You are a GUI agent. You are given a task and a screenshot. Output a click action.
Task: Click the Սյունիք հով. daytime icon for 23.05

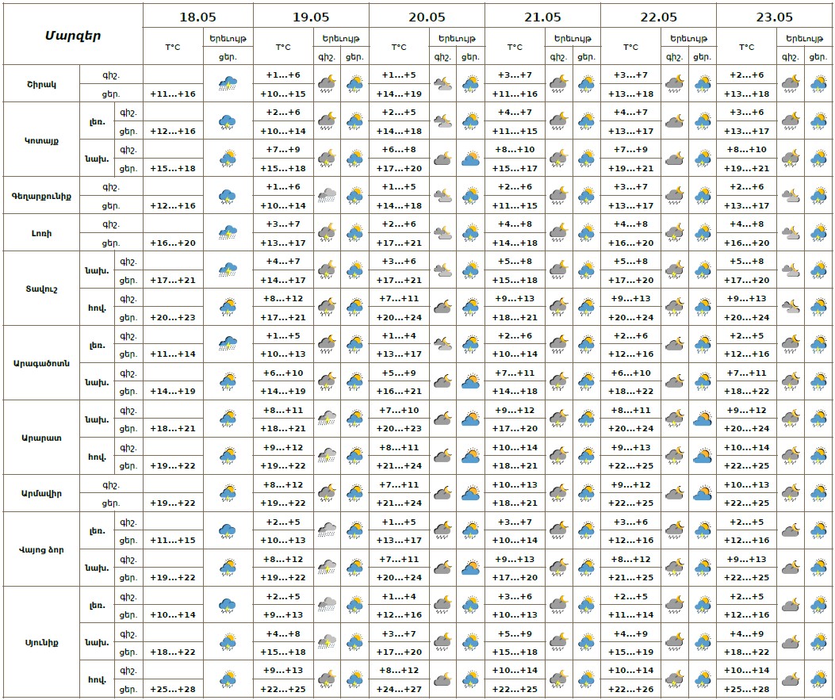818,679
